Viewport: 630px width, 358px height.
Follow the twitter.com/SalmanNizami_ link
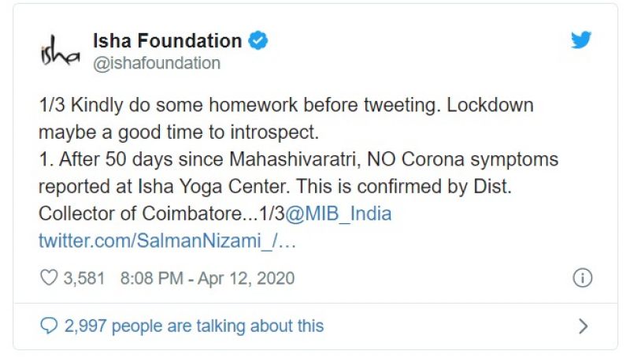167,241
